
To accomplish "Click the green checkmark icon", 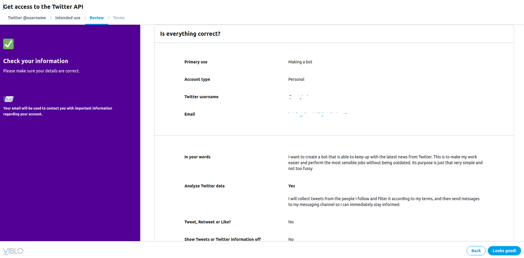I will coord(9,44).
